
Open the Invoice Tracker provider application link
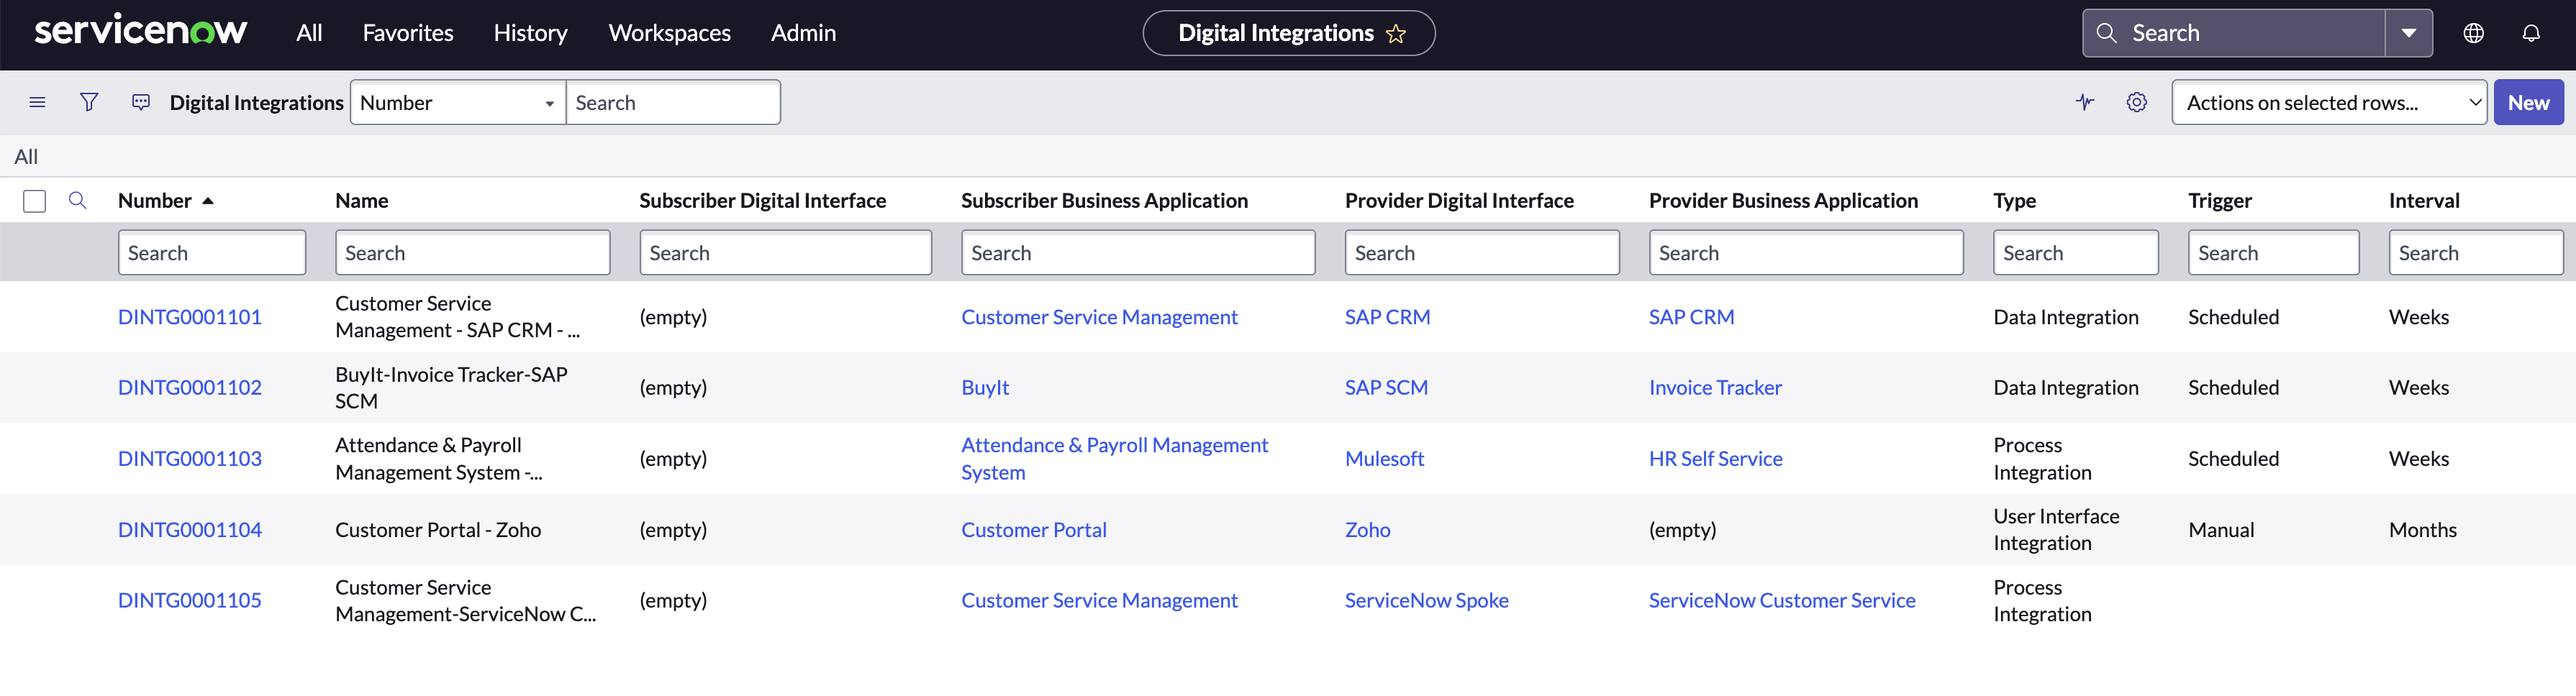[1715, 388]
